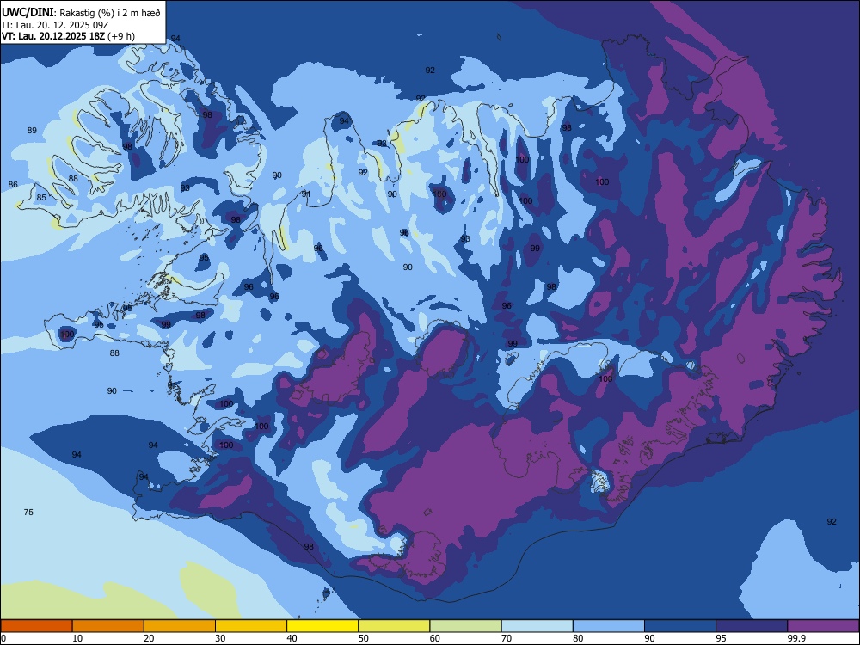Click the '99.9' legend tick label
Screen dimensions: 860x645
coord(795,638)
